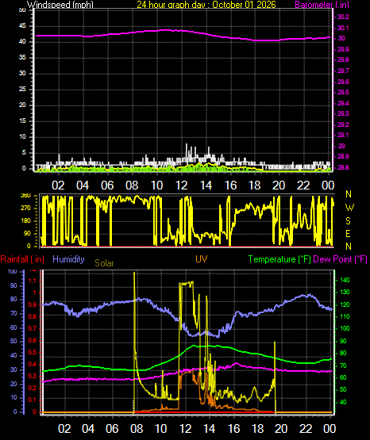Viewport: 370px width, 440px height.
Task: Click the Temperature (°F) legend label
Action: pos(279,259)
